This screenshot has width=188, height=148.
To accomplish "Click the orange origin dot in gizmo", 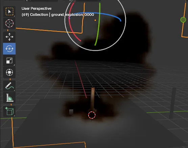I will click(x=95, y=20).
